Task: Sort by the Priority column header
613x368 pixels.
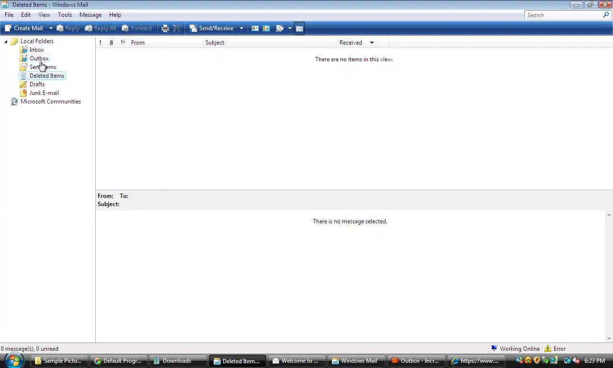Action: 100,43
